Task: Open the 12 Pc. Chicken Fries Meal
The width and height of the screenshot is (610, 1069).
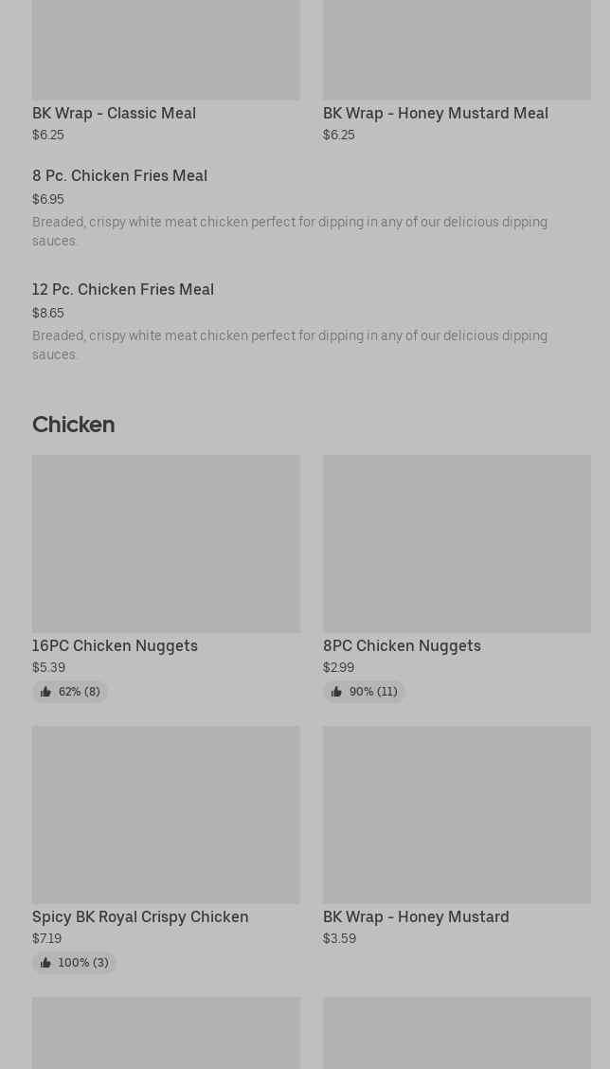Action: pos(123,289)
